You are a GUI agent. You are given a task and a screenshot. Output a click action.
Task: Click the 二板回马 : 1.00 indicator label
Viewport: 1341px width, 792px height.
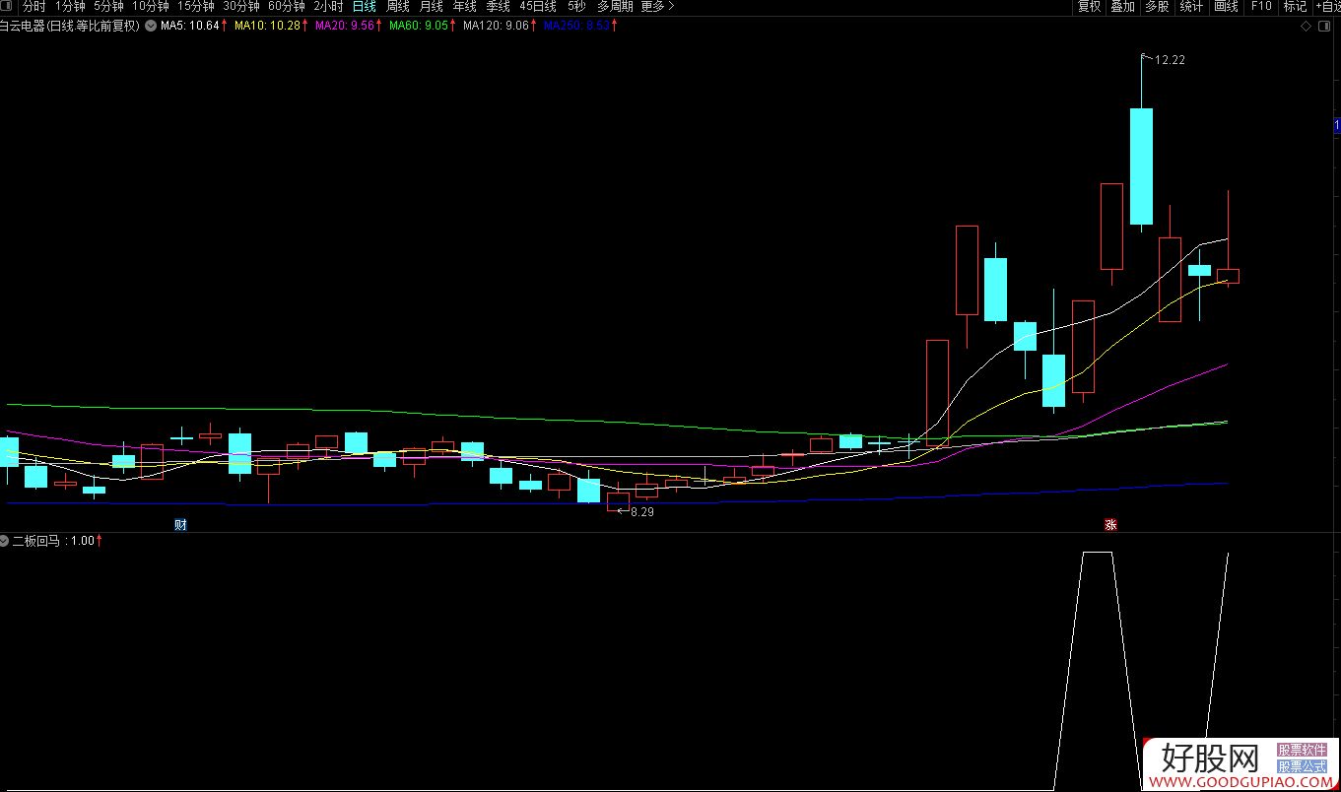point(53,541)
